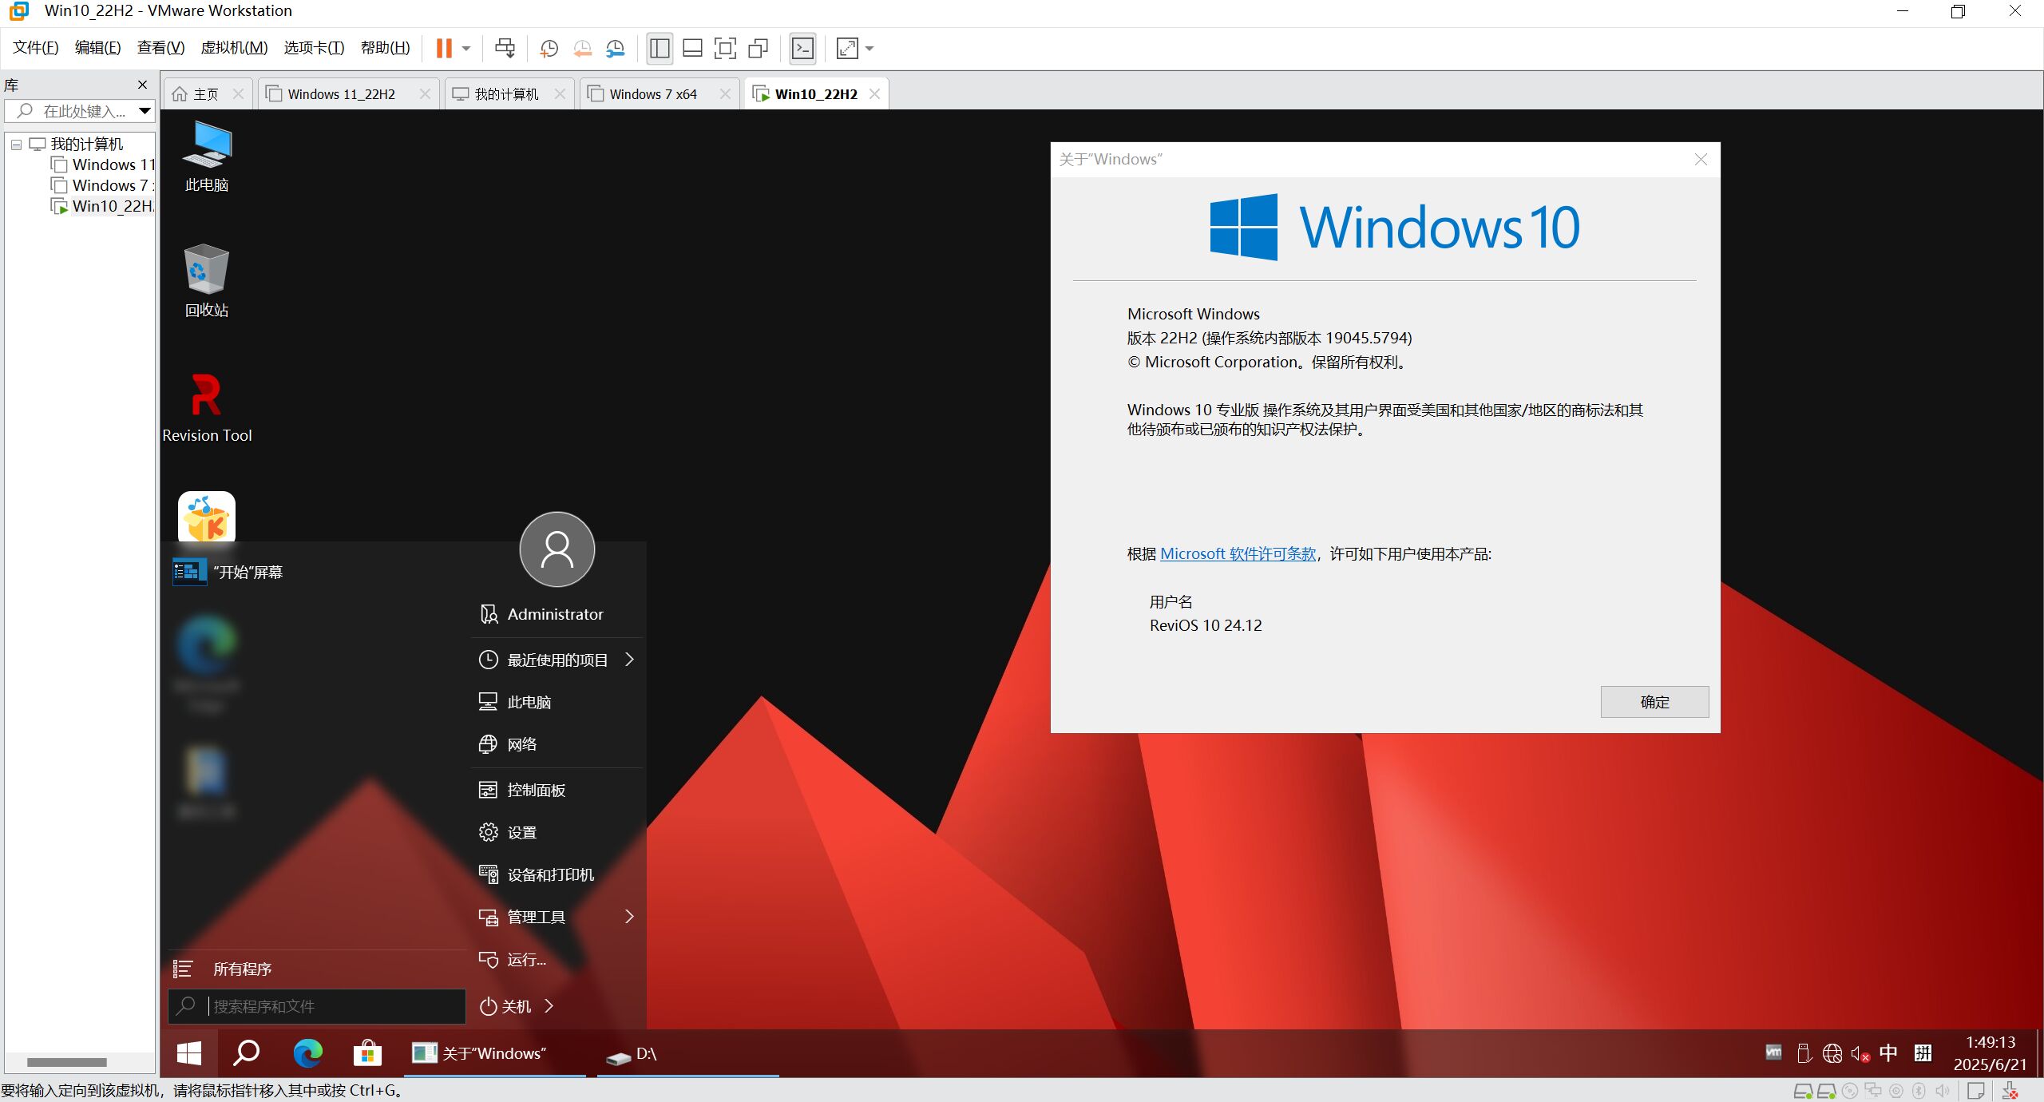
Task: Click the stretch guest display icon
Action: (847, 49)
